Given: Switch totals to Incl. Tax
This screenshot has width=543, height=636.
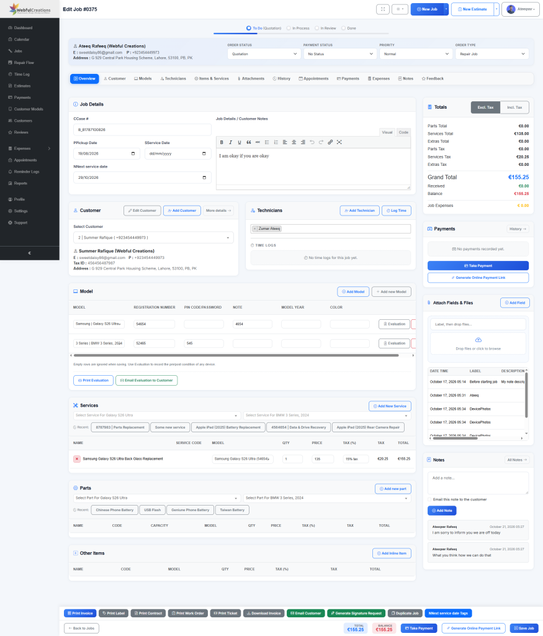Looking at the screenshot, I should coord(514,107).
